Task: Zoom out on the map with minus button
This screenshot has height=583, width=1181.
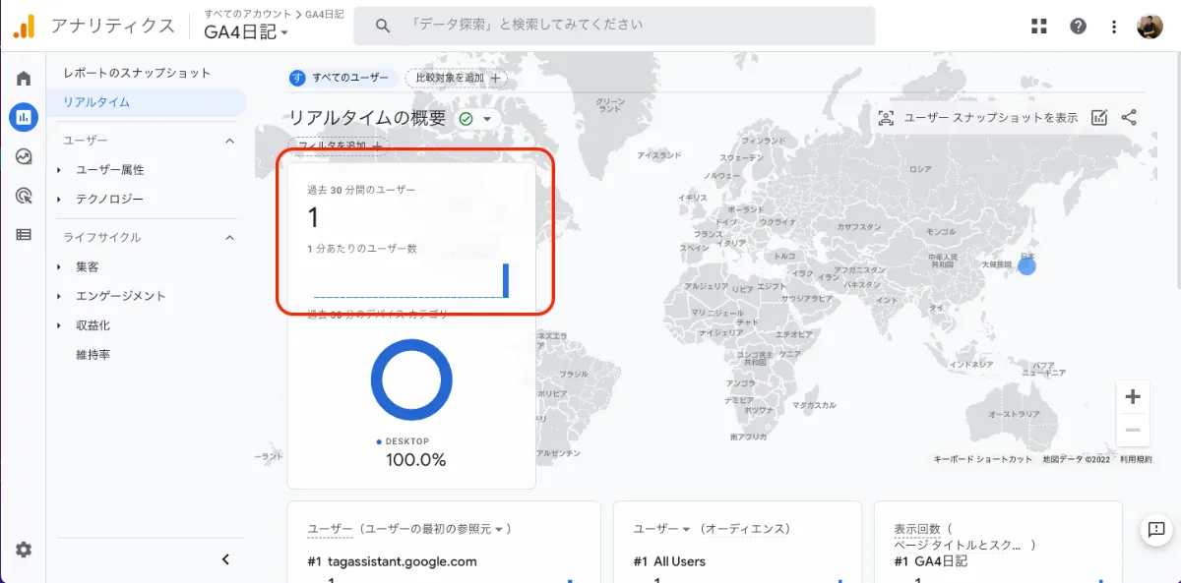Action: pyautogui.click(x=1133, y=430)
